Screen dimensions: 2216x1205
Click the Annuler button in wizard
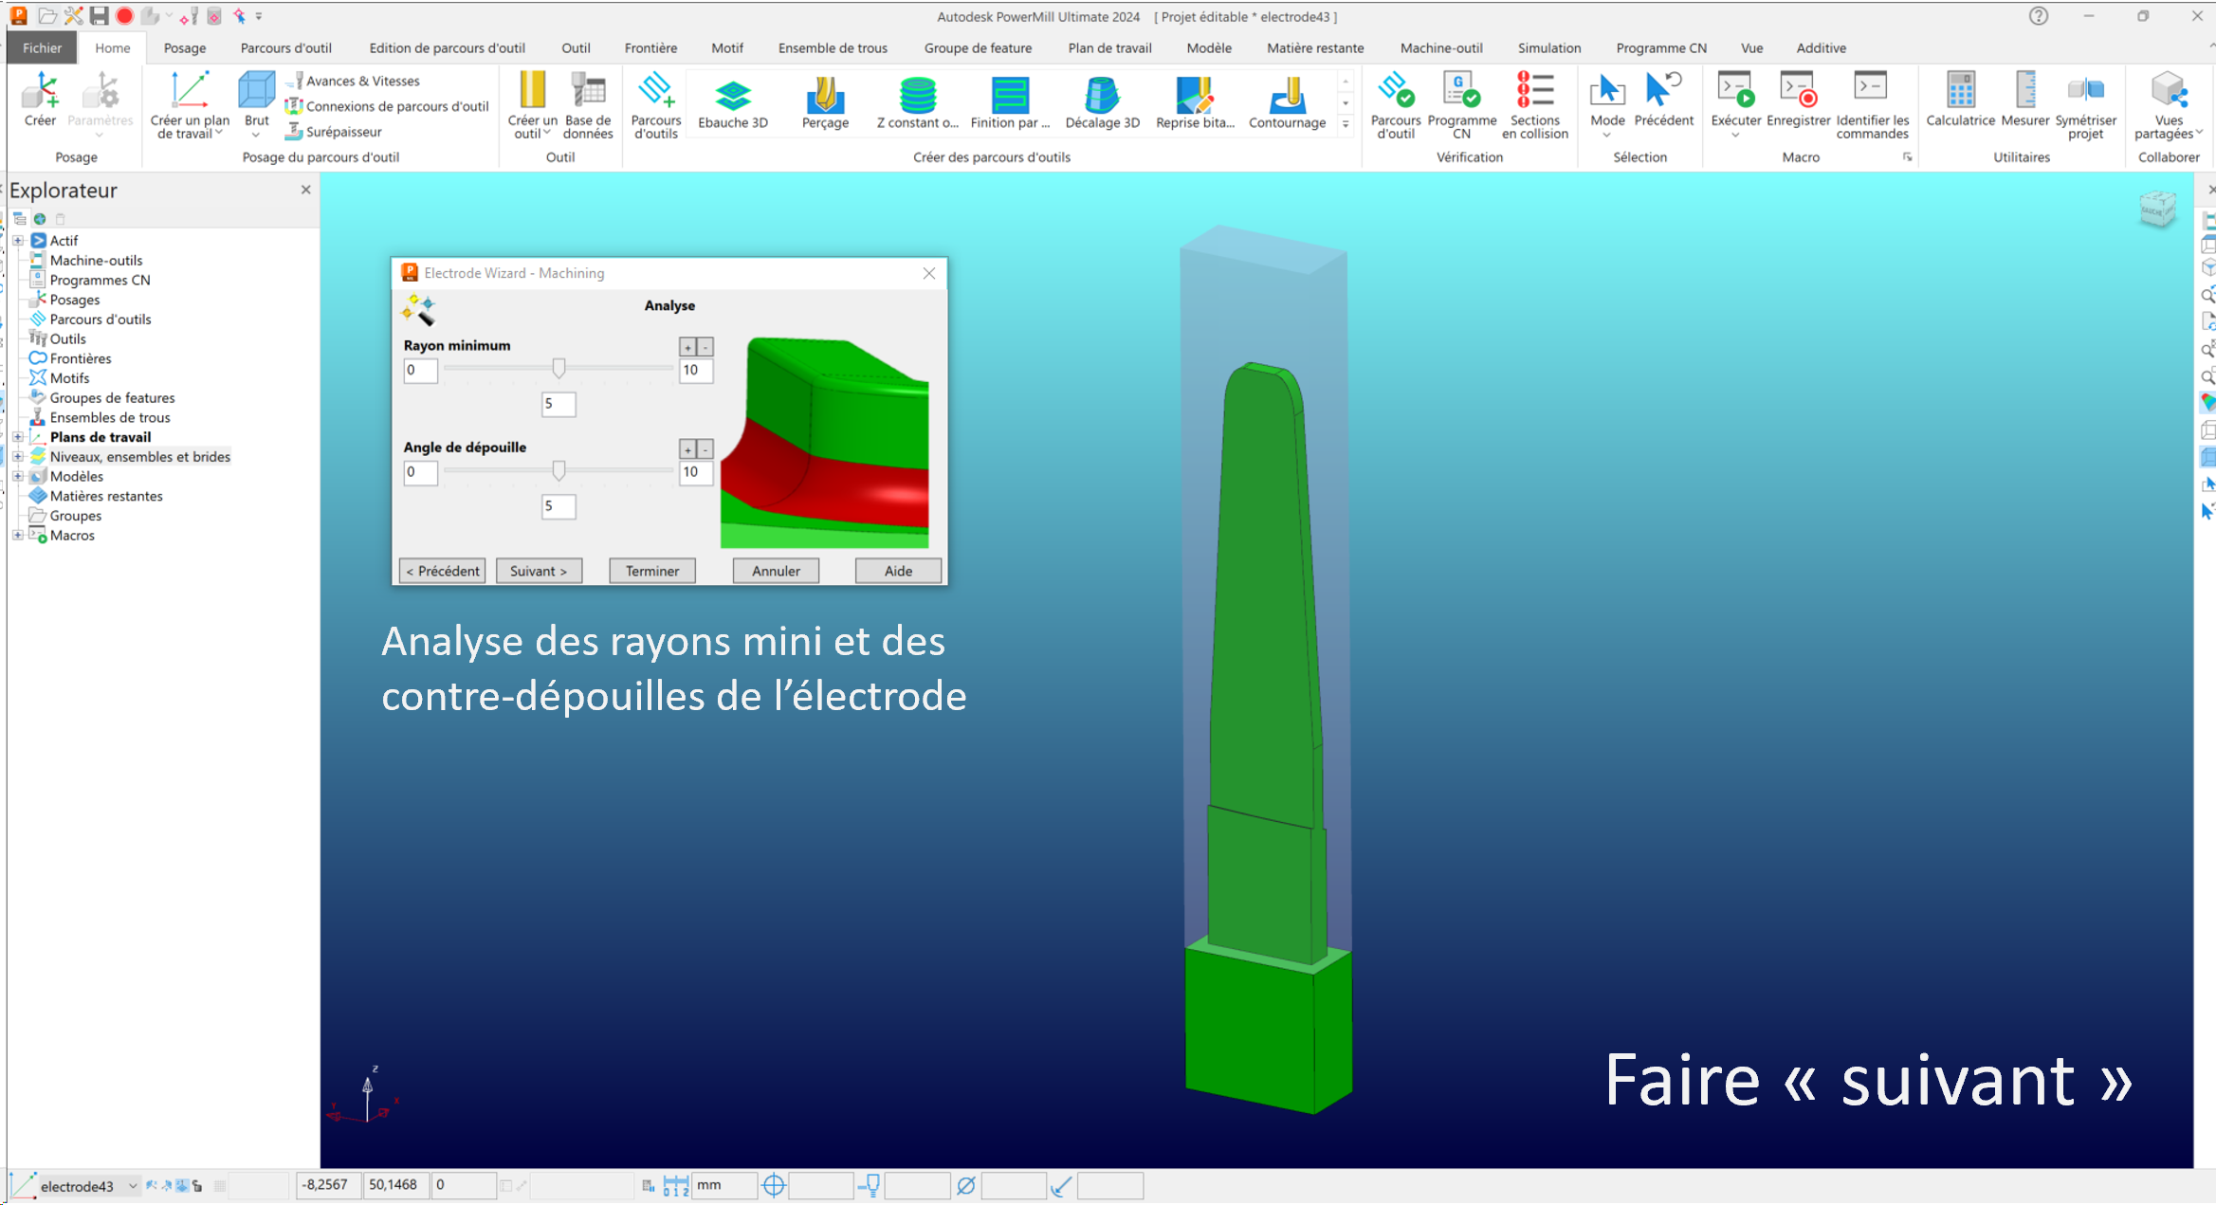coord(776,571)
